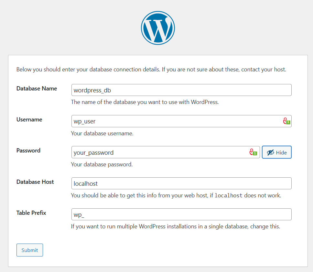Focus the Database Name field containing wordpress_db
The image size is (313, 272).
coord(181,90)
